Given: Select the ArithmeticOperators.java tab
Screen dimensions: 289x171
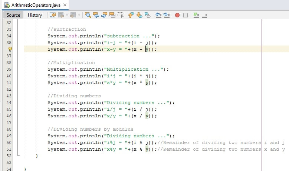Looking at the screenshot, I should (36, 5).
